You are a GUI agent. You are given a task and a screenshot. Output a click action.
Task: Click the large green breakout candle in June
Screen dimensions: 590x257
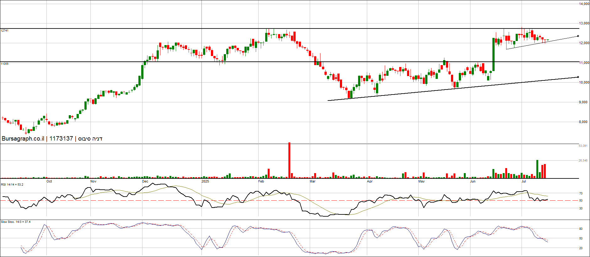[x=493, y=54]
